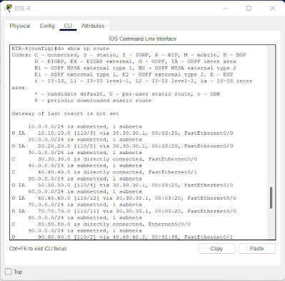Select the CLI tab

[68, 26]
